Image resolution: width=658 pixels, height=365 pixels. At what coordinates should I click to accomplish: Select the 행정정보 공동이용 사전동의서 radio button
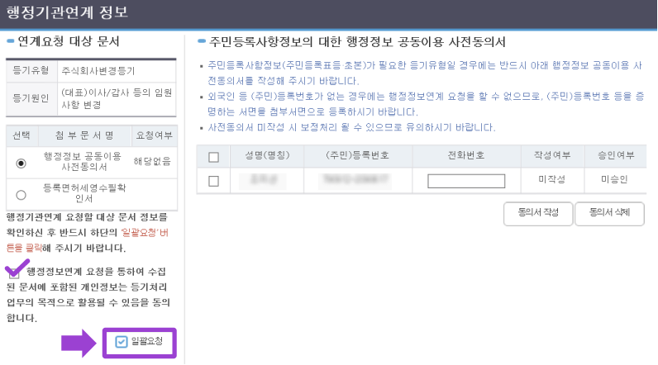click(x=21, y=163)
